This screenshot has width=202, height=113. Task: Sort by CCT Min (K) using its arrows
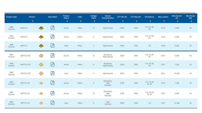[123, 21]
